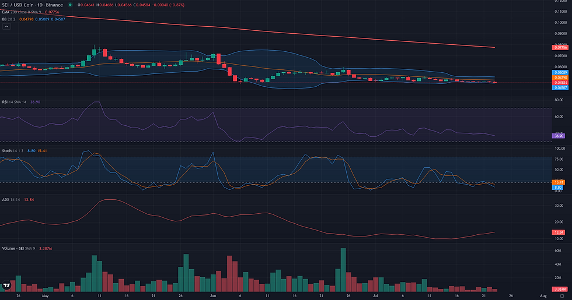
Task: Click the green market status dot
Action: (70, 5)
